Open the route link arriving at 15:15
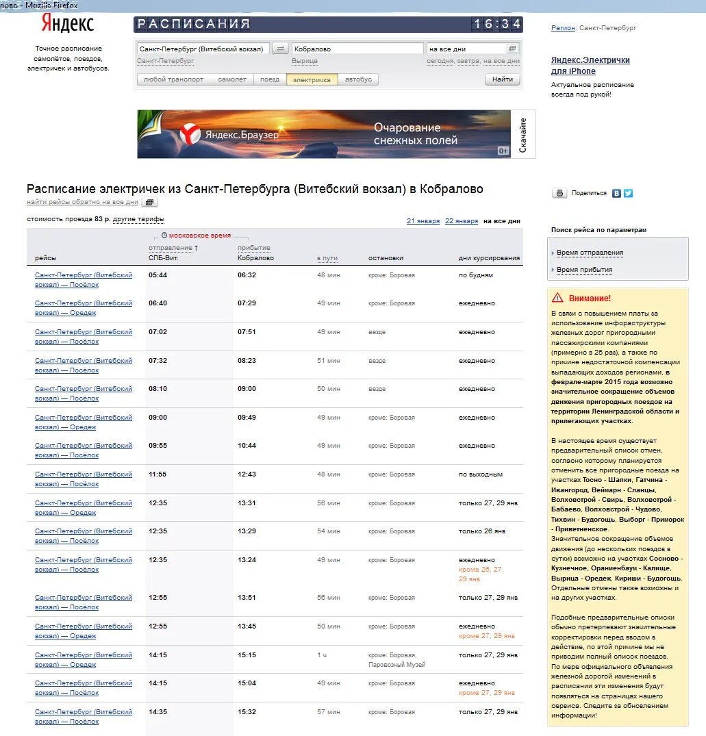The height and width of the screenshot is (736, 706). click(x=84, y=659)
